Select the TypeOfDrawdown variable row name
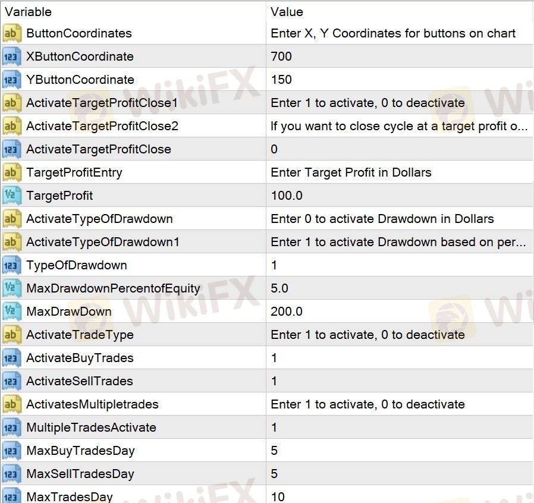Screen dimensions: 534x503 pyautogui.click(x=77, y=265)
